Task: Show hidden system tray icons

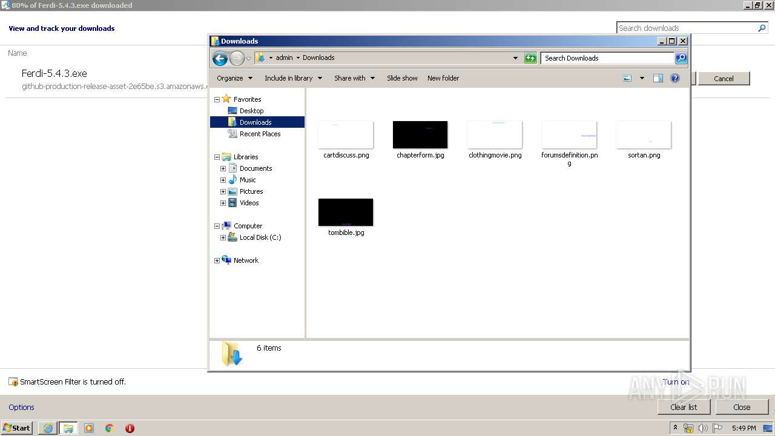Action: click(x=675, y=428)
